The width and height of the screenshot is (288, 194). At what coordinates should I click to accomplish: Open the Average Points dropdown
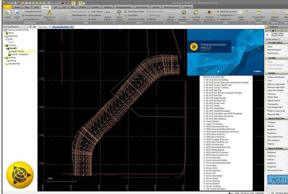click(x=234, y=15)
